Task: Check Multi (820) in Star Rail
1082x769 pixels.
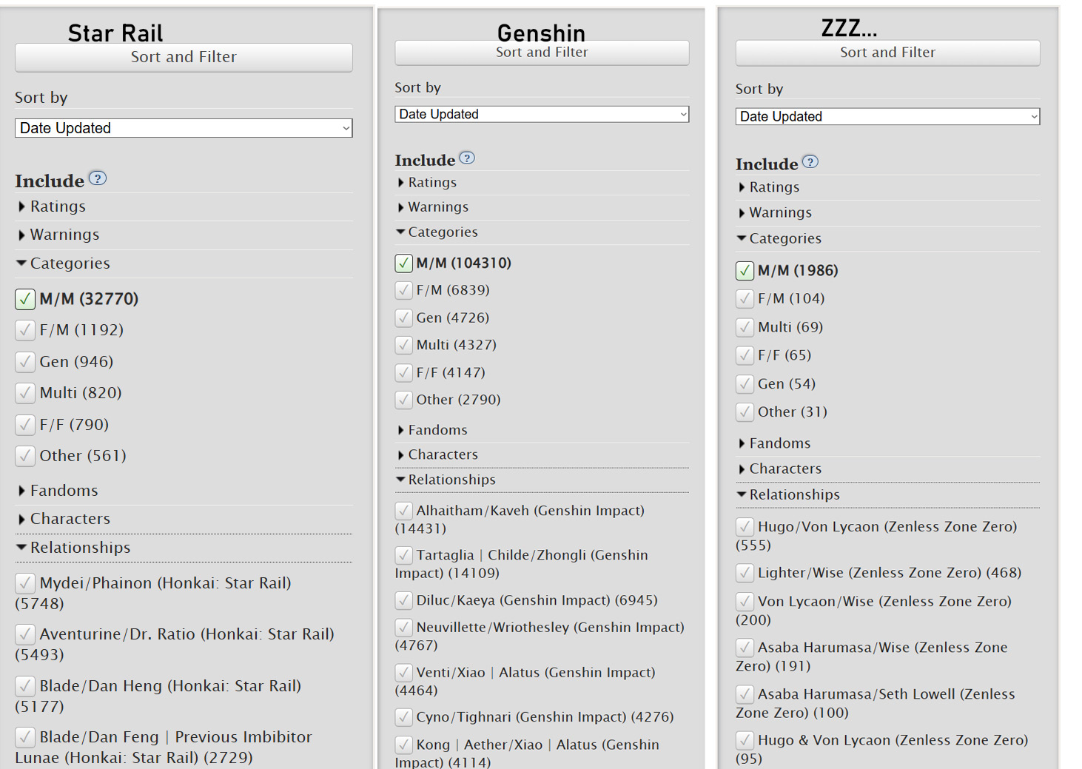Action: click(x=25, y=393)
